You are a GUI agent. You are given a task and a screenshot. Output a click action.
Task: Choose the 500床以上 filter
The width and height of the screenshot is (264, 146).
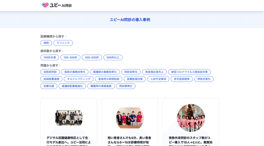(x=113, y=57)
